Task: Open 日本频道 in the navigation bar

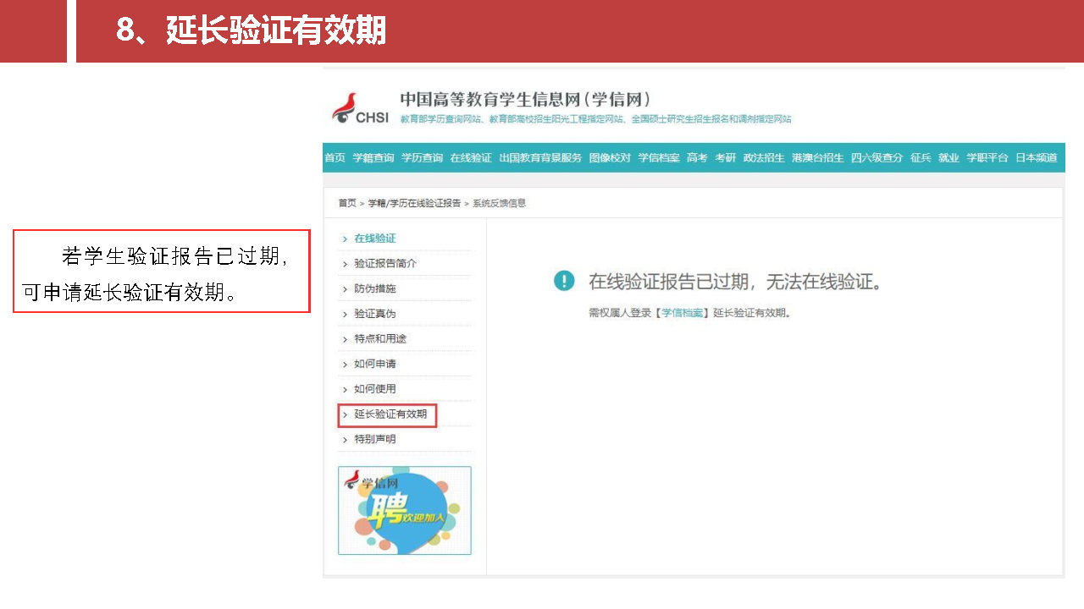Action: [1036, 158]
